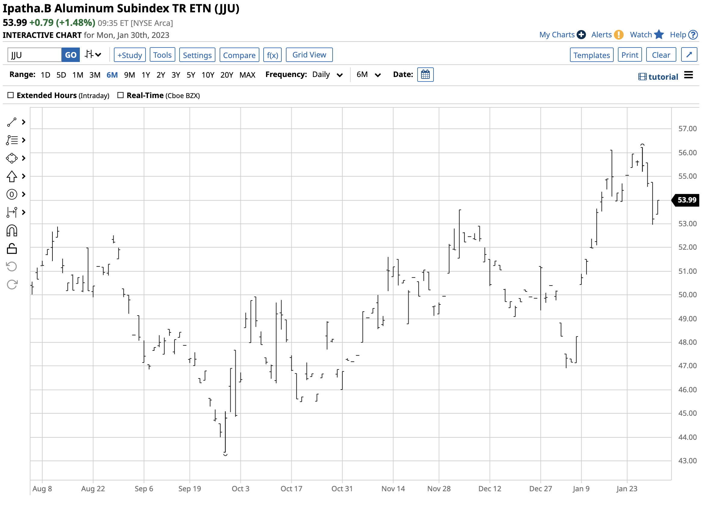Switch the range to 1Y
This screenshot has height=509, width=717.
(x=146, y=75)
